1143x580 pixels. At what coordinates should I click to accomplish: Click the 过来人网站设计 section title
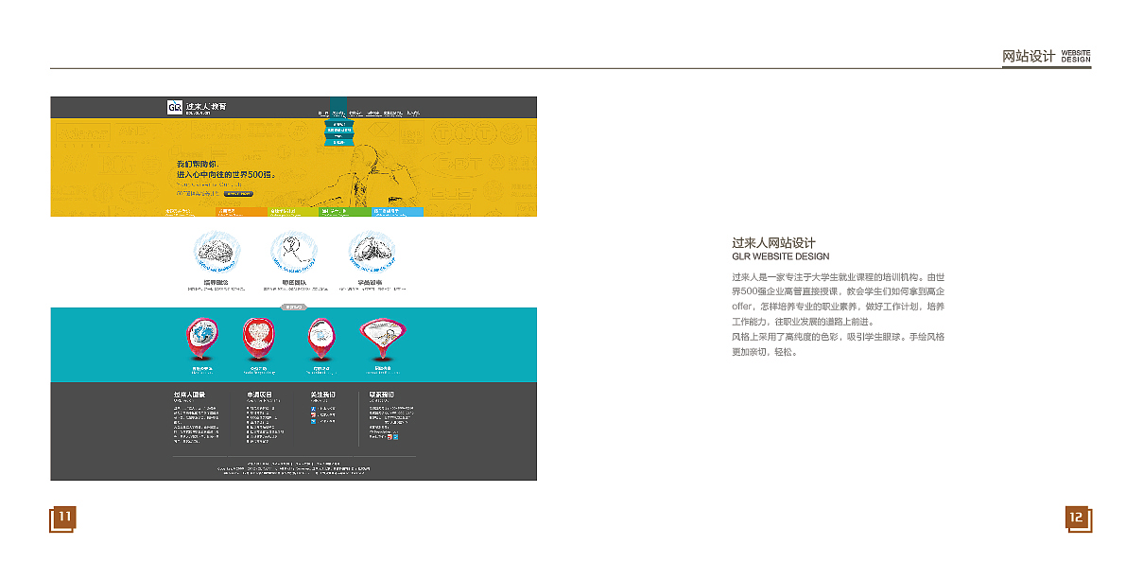[773, 243]
